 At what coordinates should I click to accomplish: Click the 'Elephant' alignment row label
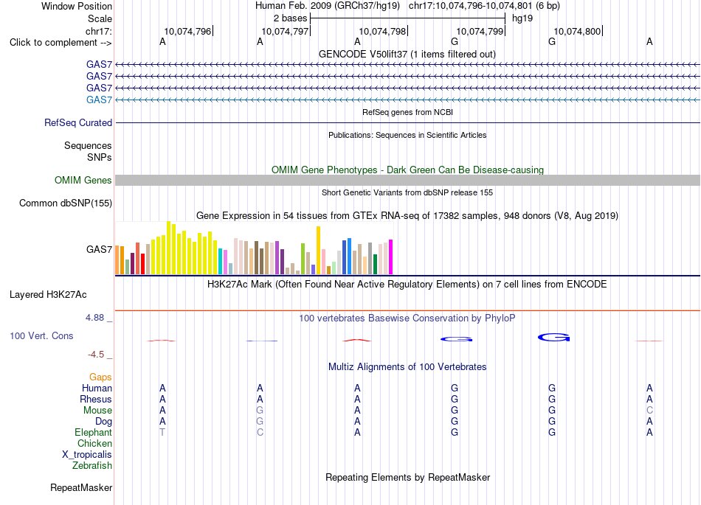94,432
